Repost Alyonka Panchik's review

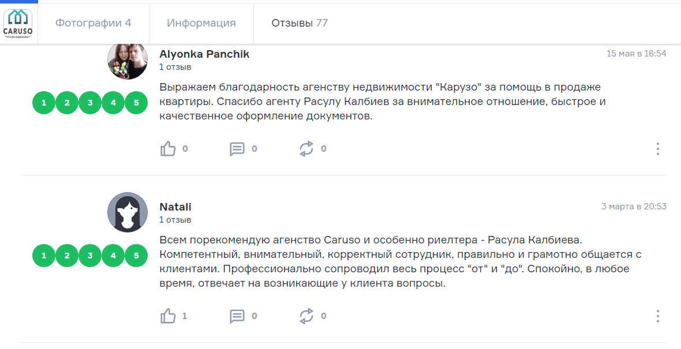306,149
